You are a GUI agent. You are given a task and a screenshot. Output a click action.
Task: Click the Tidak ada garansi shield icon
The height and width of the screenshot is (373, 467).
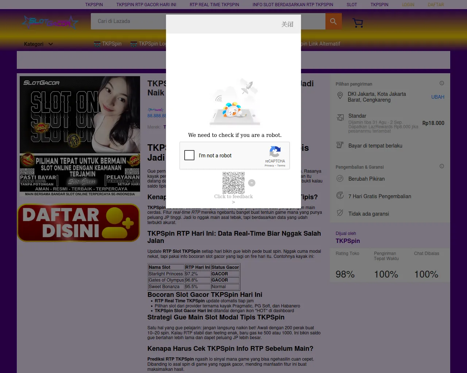pyautogui.click(x=340, y=213)
